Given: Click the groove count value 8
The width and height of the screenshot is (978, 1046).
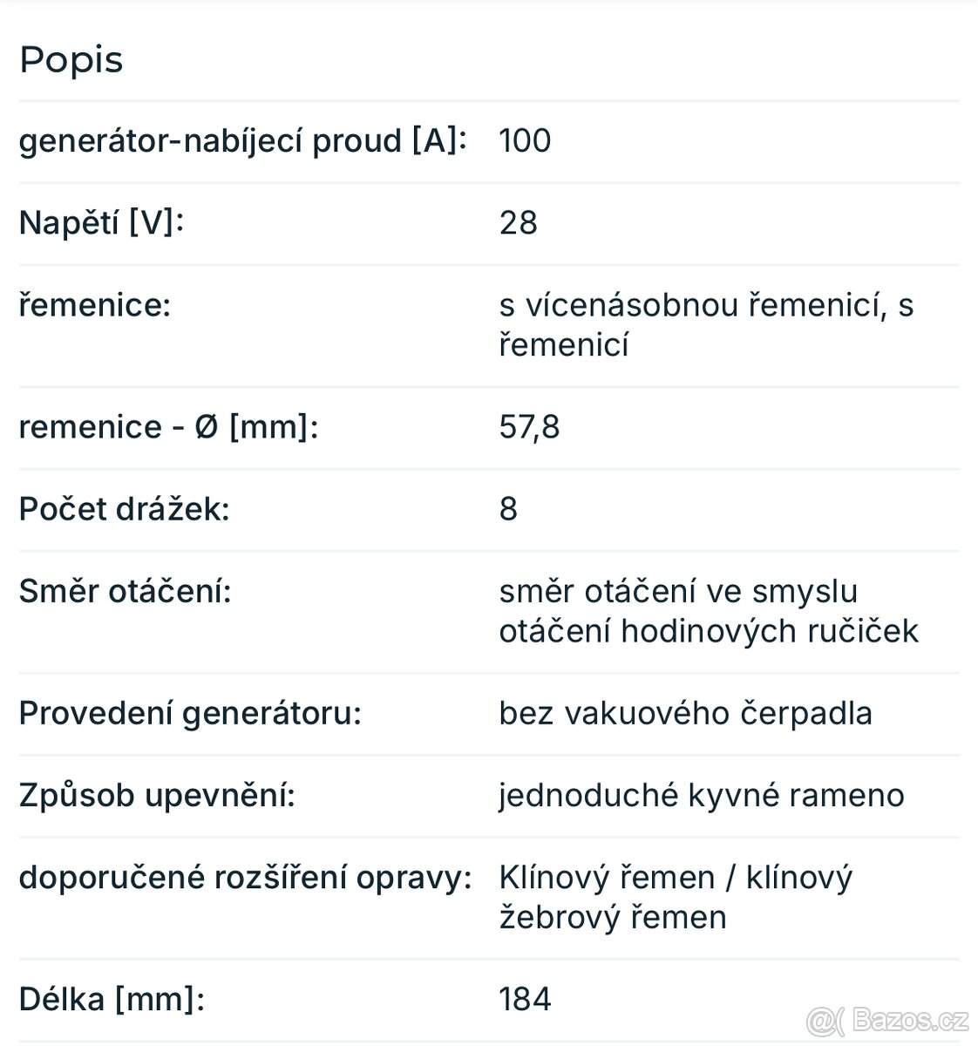Looking at the screenshot, I should [x=508, y=508].
